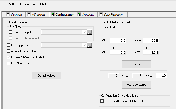Click the Configuration tab icon
The image size is (176, 109).
[53, 15]
